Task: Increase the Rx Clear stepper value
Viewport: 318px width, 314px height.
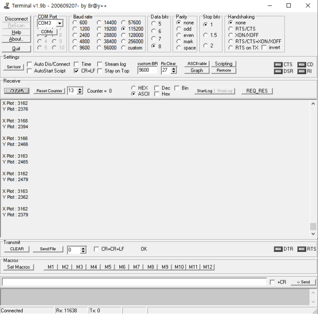Action: 174,69
